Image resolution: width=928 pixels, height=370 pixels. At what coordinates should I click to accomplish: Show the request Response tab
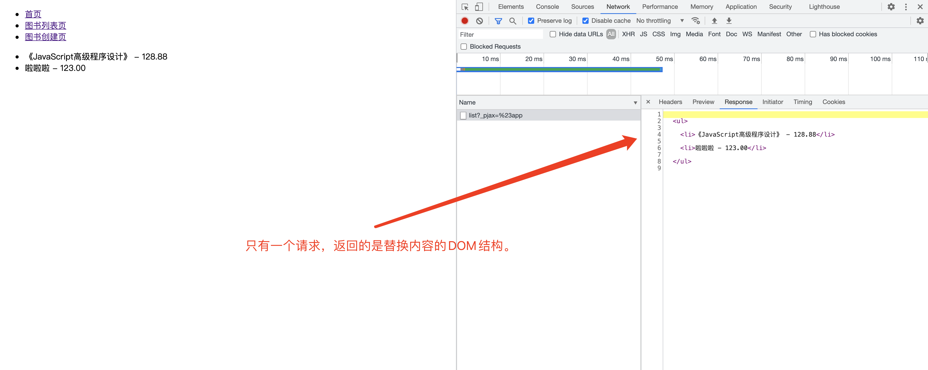[738, 102]
